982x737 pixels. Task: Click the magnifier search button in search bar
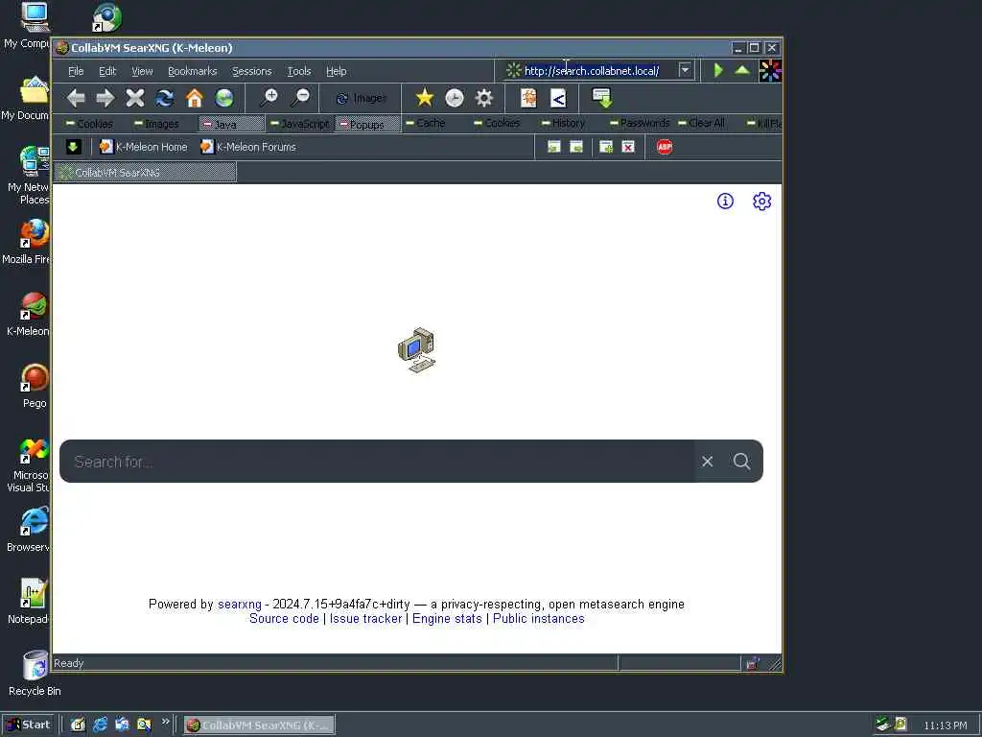tap(741, 462)
